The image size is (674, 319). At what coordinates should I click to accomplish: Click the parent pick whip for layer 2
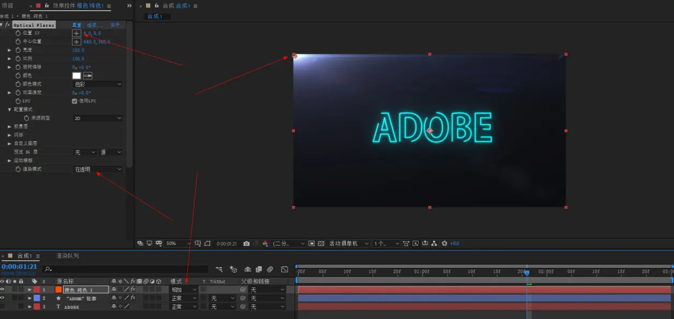[x=243, y=298]
